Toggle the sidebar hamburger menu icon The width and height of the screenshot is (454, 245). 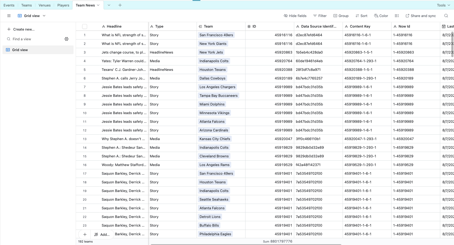[9, 16]
